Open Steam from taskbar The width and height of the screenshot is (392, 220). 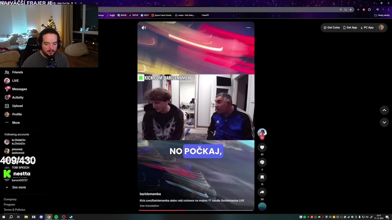[x=71, y=217]
